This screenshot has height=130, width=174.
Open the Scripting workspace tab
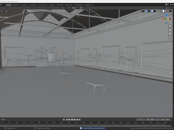pyautogui.click(x=88, y=5)
